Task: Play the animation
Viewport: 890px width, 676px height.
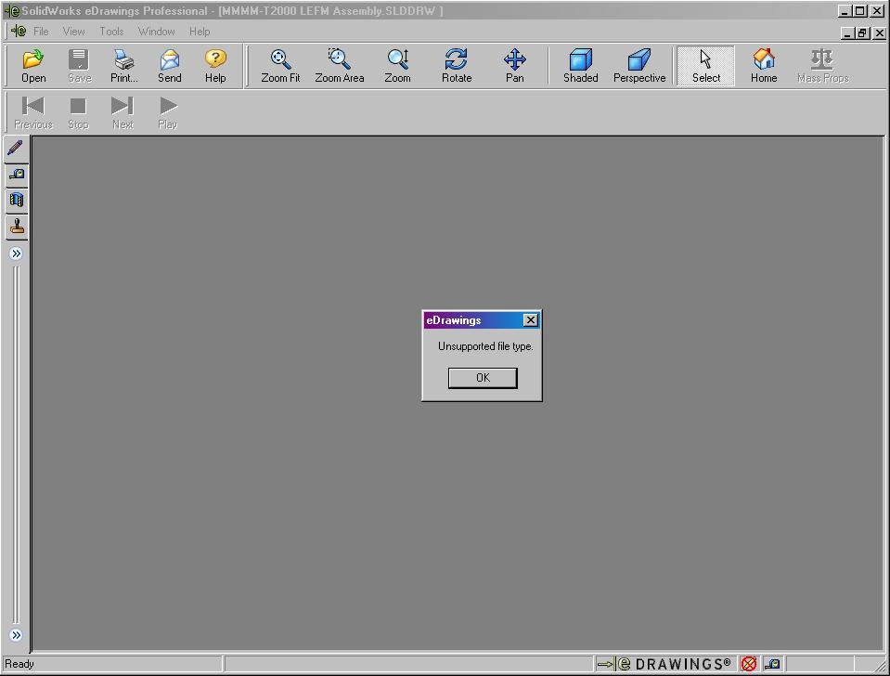Action: click(167, 112)
